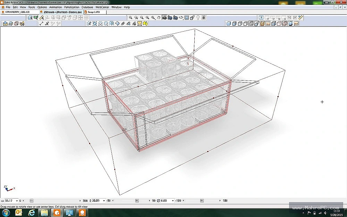Screen dimensions: 347x217
Task: Open Windows Explorer folder in taskbar
Action: (44, 213)
